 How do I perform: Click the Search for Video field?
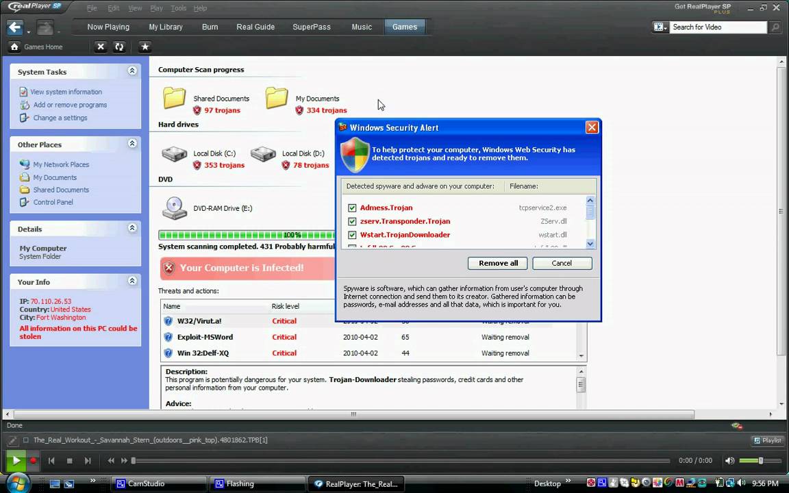click(x=718, y=27)
